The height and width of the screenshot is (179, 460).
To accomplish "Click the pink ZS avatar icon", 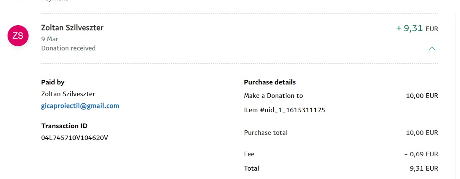I will point(18,36).
